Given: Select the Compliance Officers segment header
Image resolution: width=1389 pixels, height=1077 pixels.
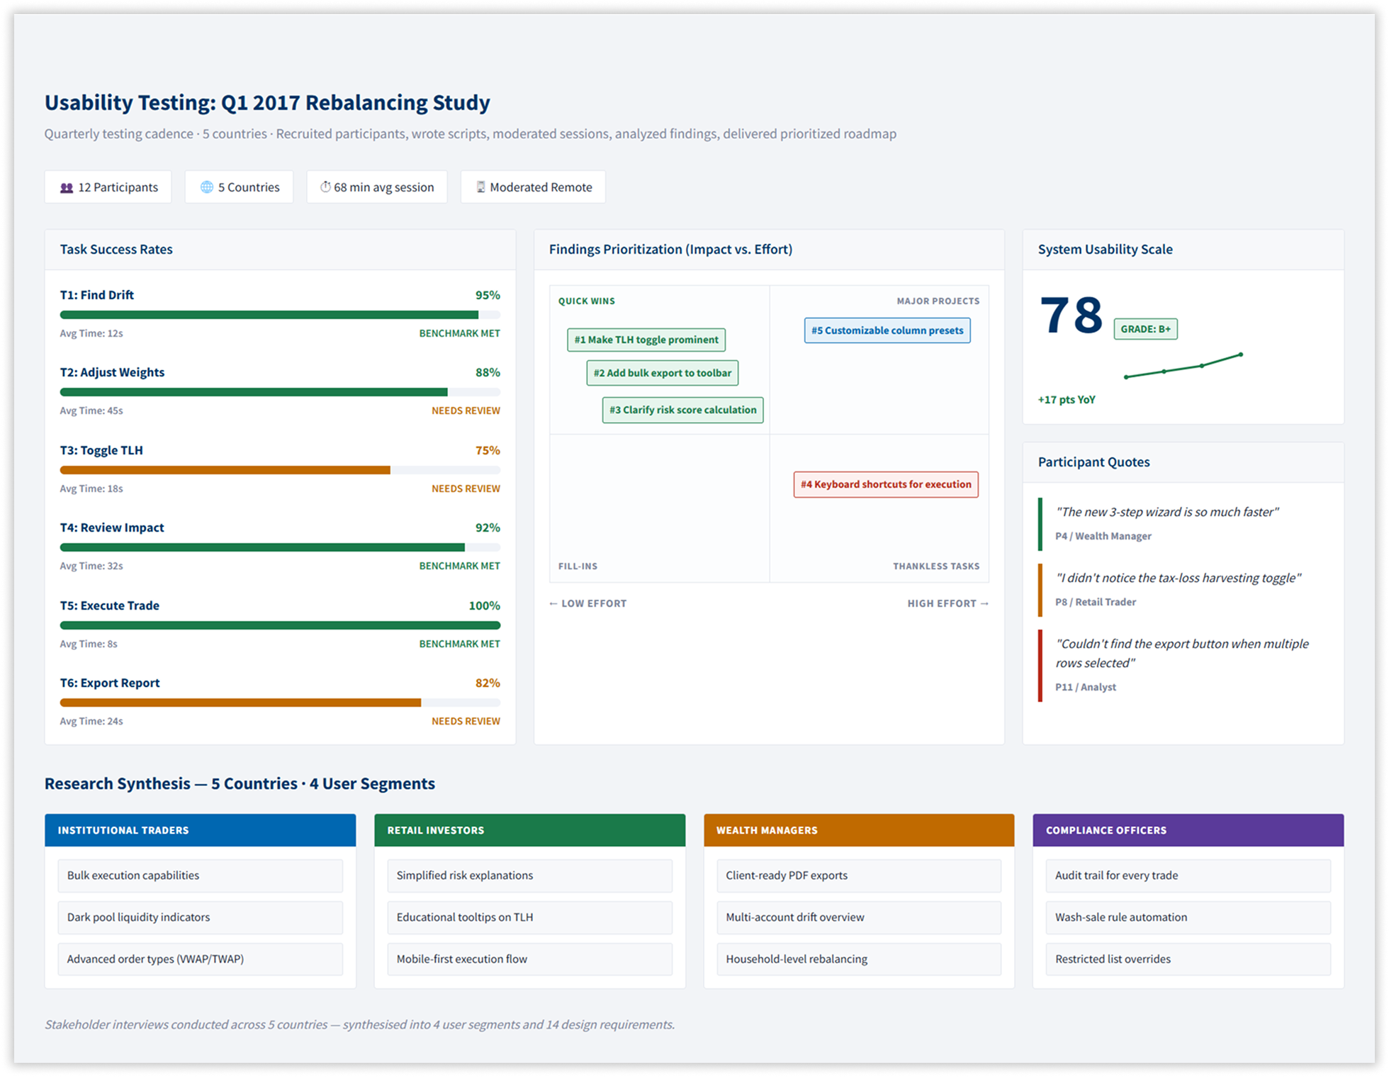Looking at the screenshot, I should (x=1188, y=830).
